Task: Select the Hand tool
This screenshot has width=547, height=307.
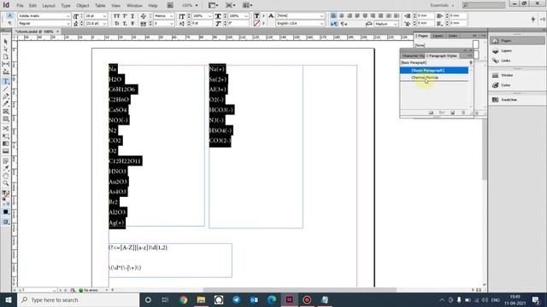Action: point(6,176)
